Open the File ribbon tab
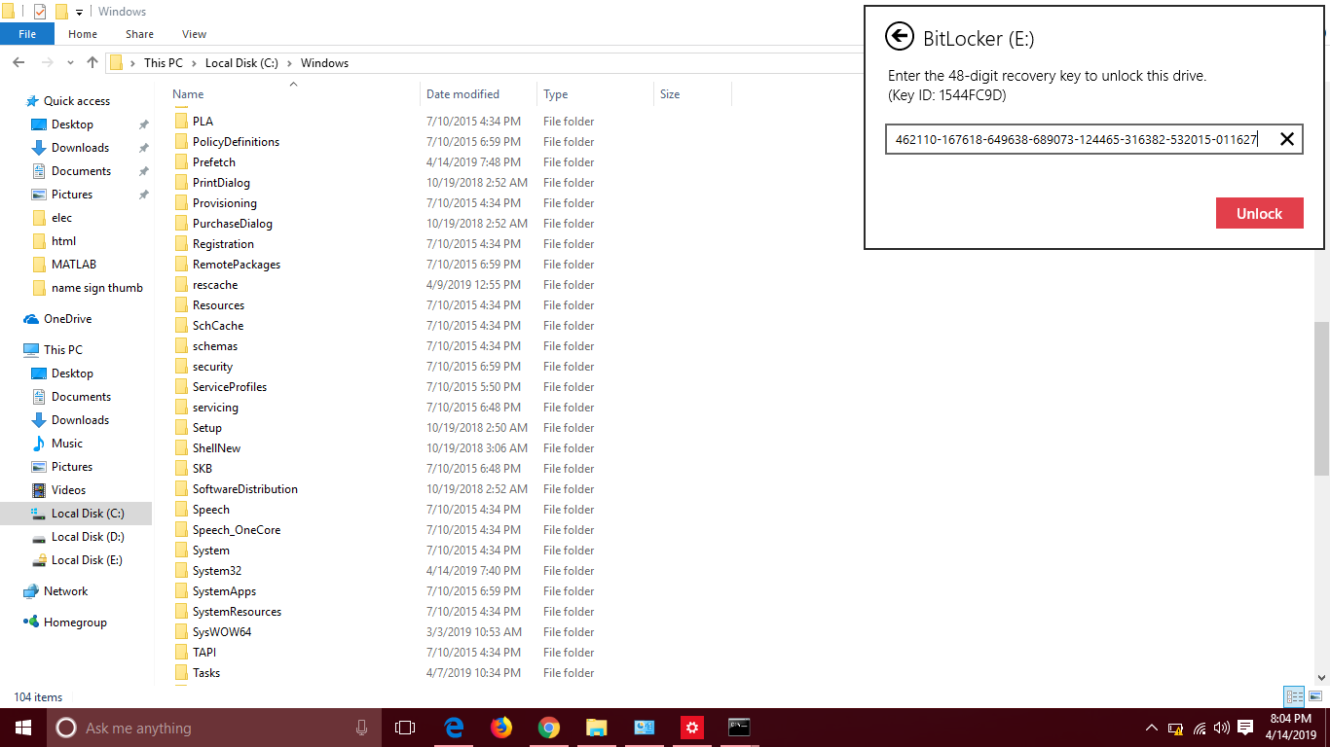 27,34
